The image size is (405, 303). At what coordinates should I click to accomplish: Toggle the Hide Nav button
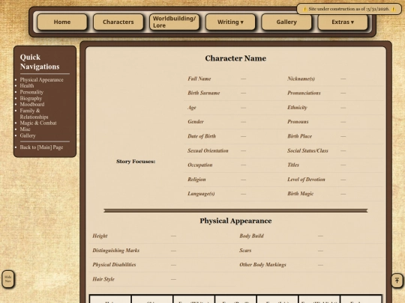(x=8, y=279)
